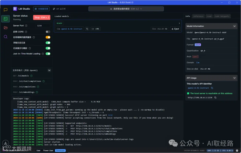Switch to the Inference tab

pos(198,16)
